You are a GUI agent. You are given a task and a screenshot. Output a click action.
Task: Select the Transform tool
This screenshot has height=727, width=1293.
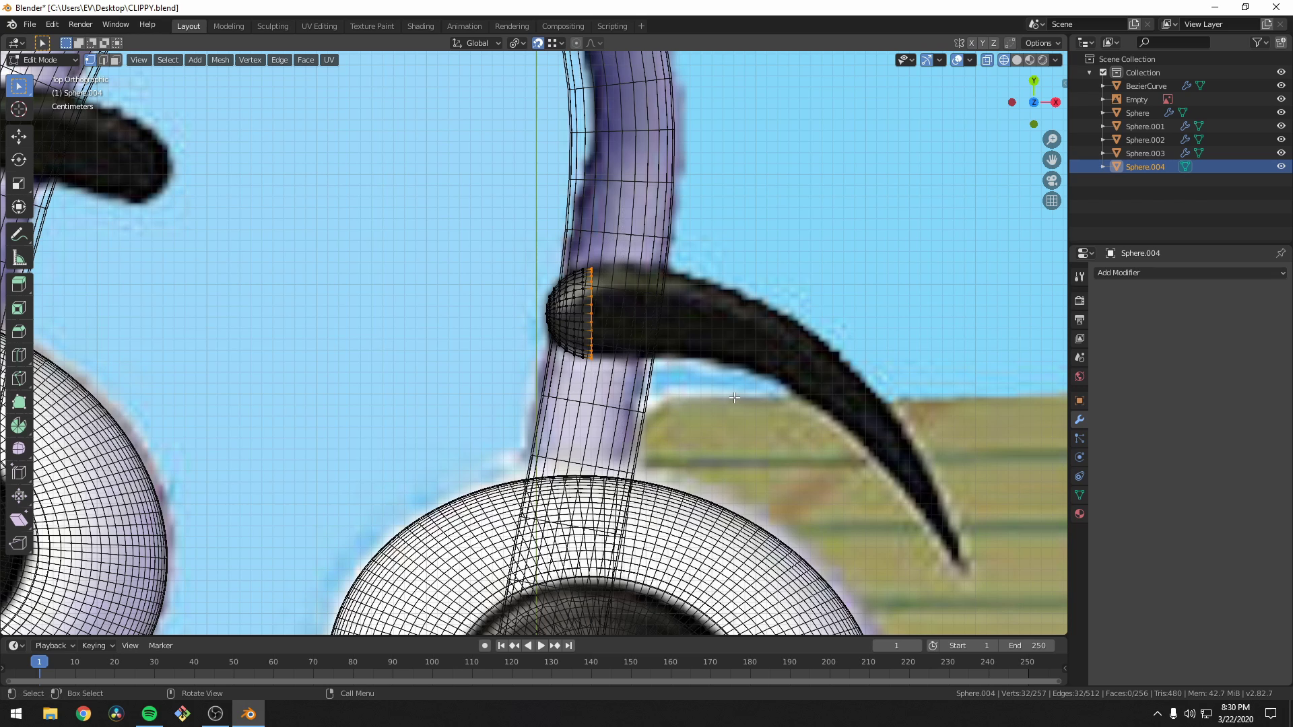(19, 207)
